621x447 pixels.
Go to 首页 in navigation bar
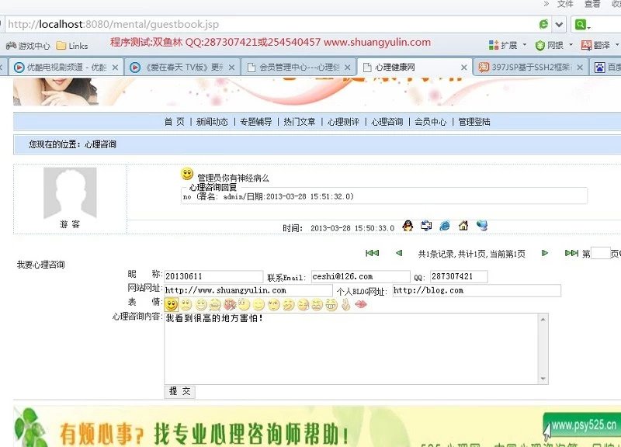(x=174, y=122)
